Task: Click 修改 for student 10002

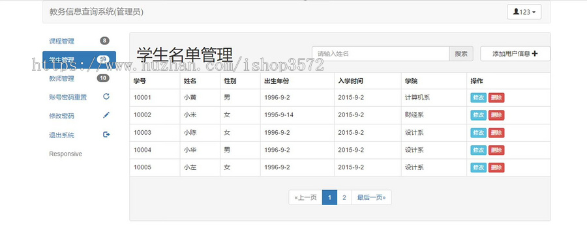Action: (479, 115)
